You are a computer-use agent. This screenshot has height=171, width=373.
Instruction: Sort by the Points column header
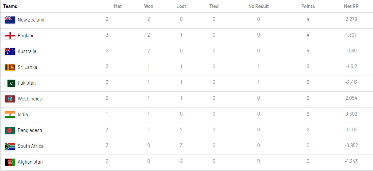tap(308, 6)
